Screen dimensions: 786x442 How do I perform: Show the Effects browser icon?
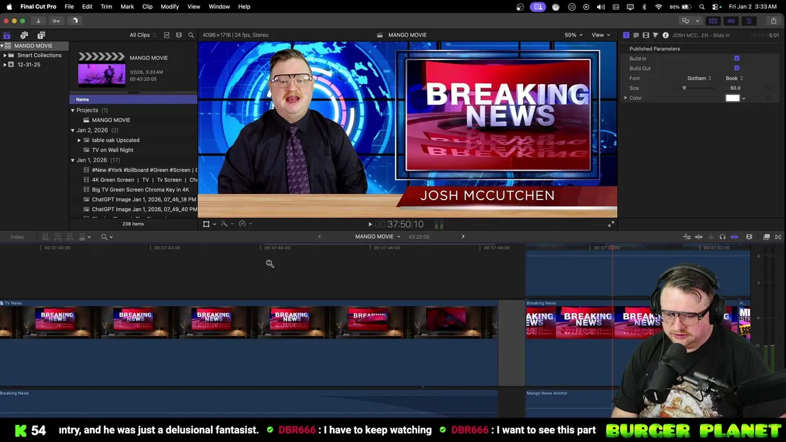[x=766, y=237]
